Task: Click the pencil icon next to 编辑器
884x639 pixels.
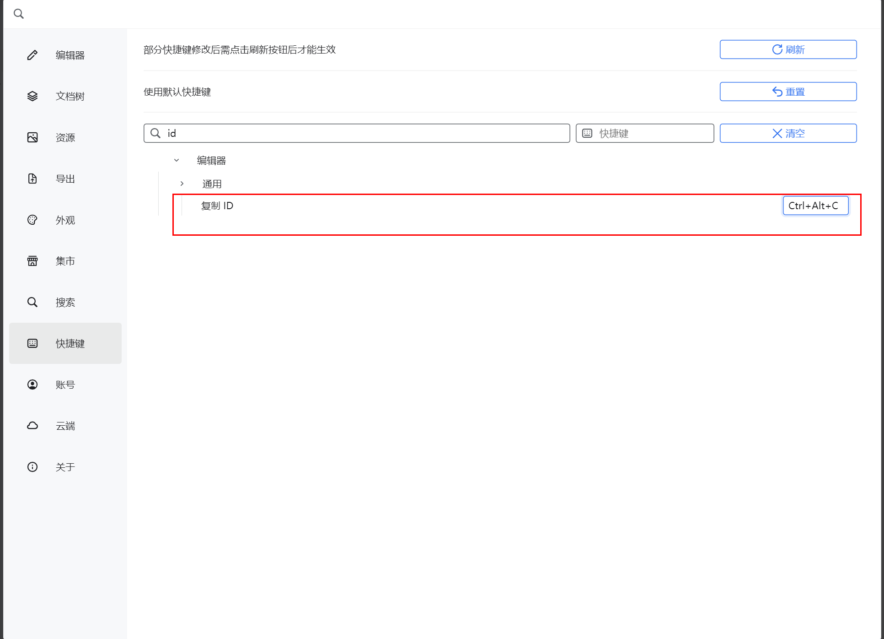Action: coord(32,55)
